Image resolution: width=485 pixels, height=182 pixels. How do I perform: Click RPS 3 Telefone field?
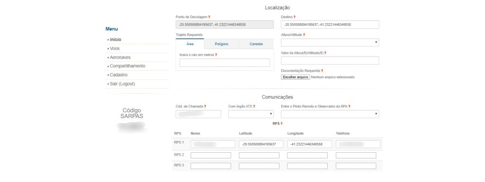[x=356, y=166]
